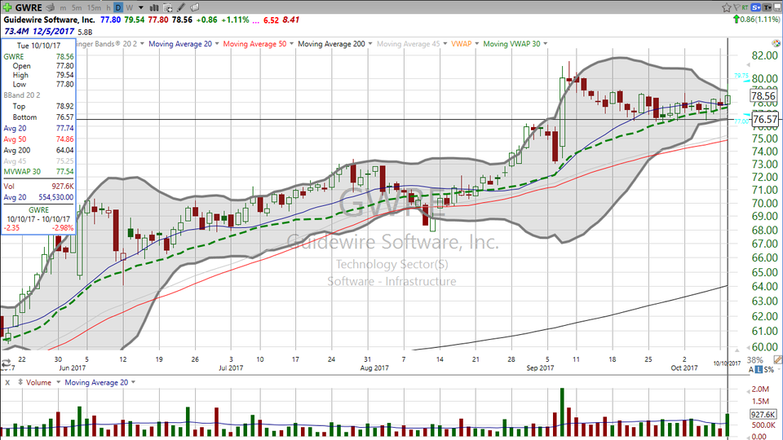Open the Volume indicator dropdown arrow
The height and width of the screenshot is (440, 783).
coord(58,382)
